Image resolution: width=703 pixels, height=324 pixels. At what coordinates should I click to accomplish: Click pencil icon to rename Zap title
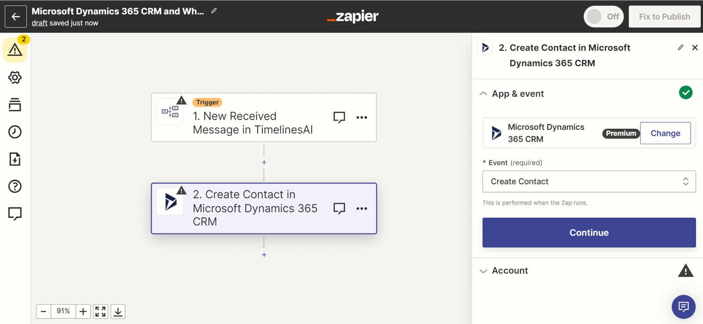click(x=214, y=11)
